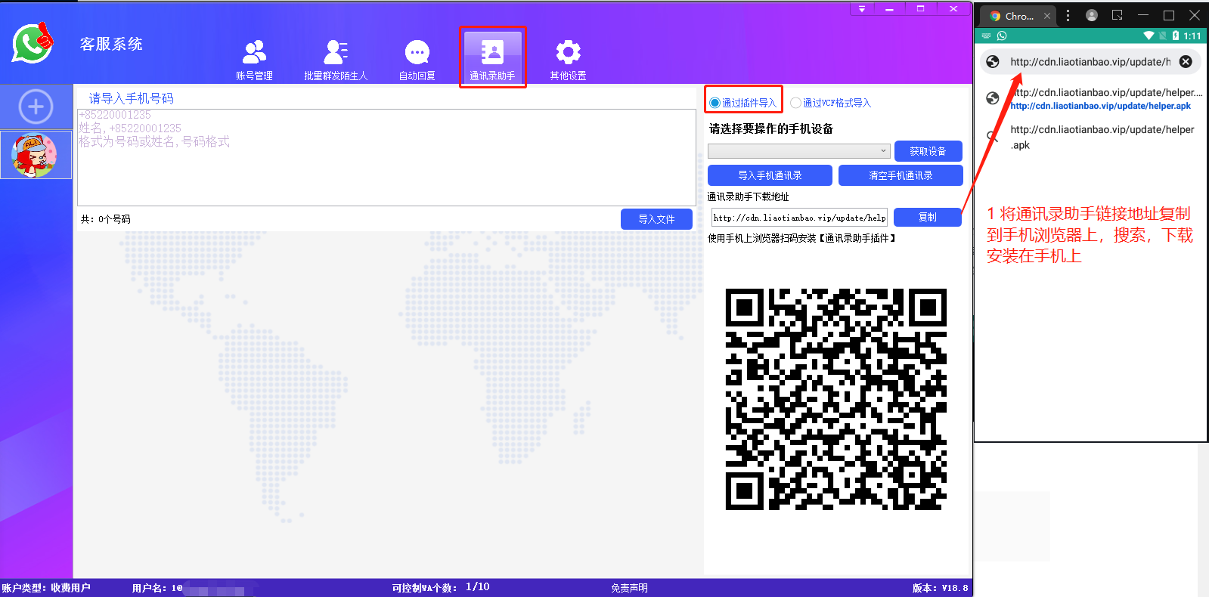Click 导入文件 import file button
The image size is (1209, 597).
tap(656, 219)
